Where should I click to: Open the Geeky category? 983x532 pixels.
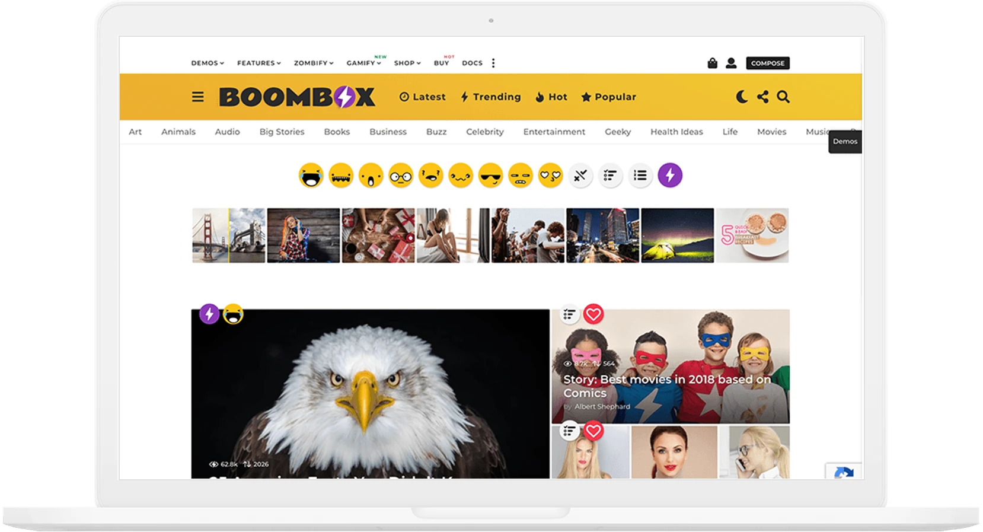click(x=618, y=132)
